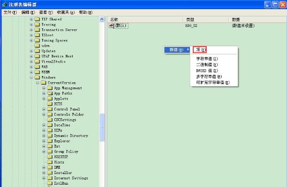The width and height of the screenshot is (287, 187).
Task: Open the 帮助(H) menu
Action: coord(86,12)
